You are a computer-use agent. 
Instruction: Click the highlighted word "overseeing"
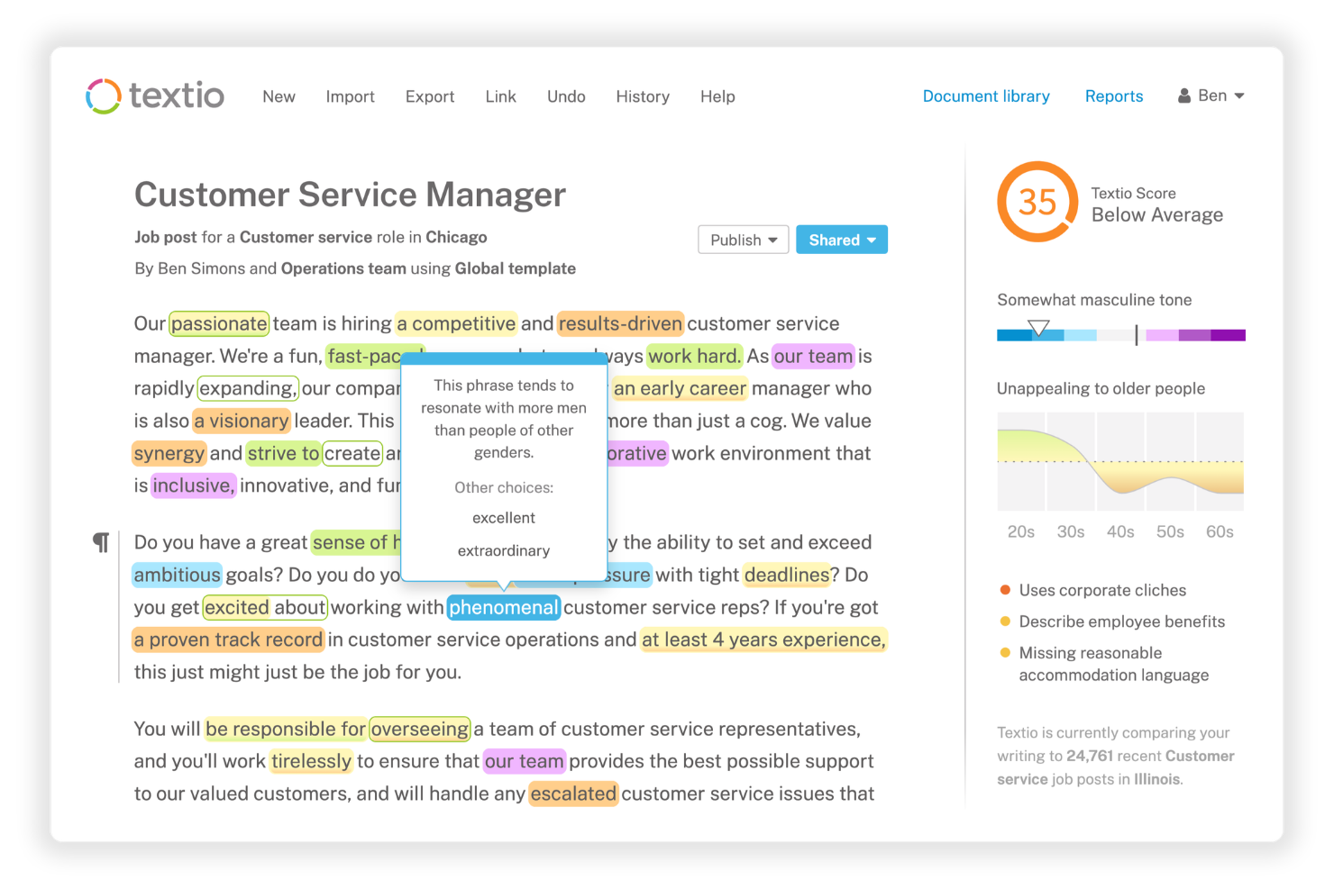tap(420, 729)
